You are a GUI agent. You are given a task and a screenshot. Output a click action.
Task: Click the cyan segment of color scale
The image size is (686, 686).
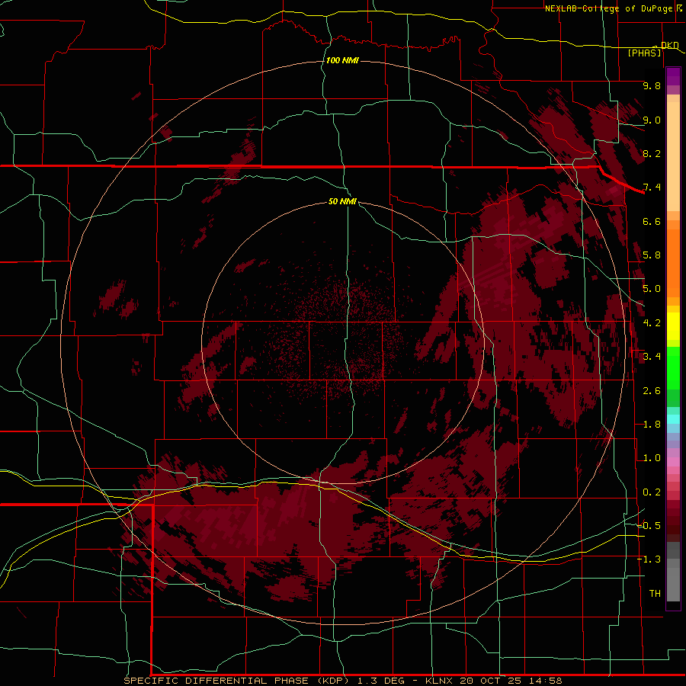tap(673, 419)
